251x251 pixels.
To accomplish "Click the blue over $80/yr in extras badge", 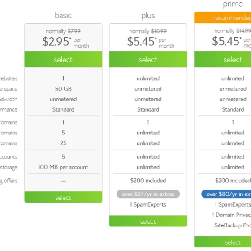I will click(x=226, y=194).
